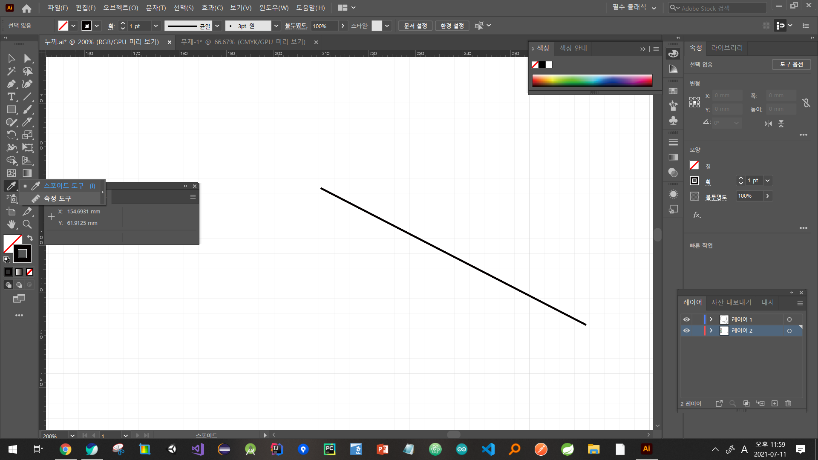The width and height of the screenshot is (818, 460).
Task: Select the Rectangle tool
Action: click(x=12, y=109)
